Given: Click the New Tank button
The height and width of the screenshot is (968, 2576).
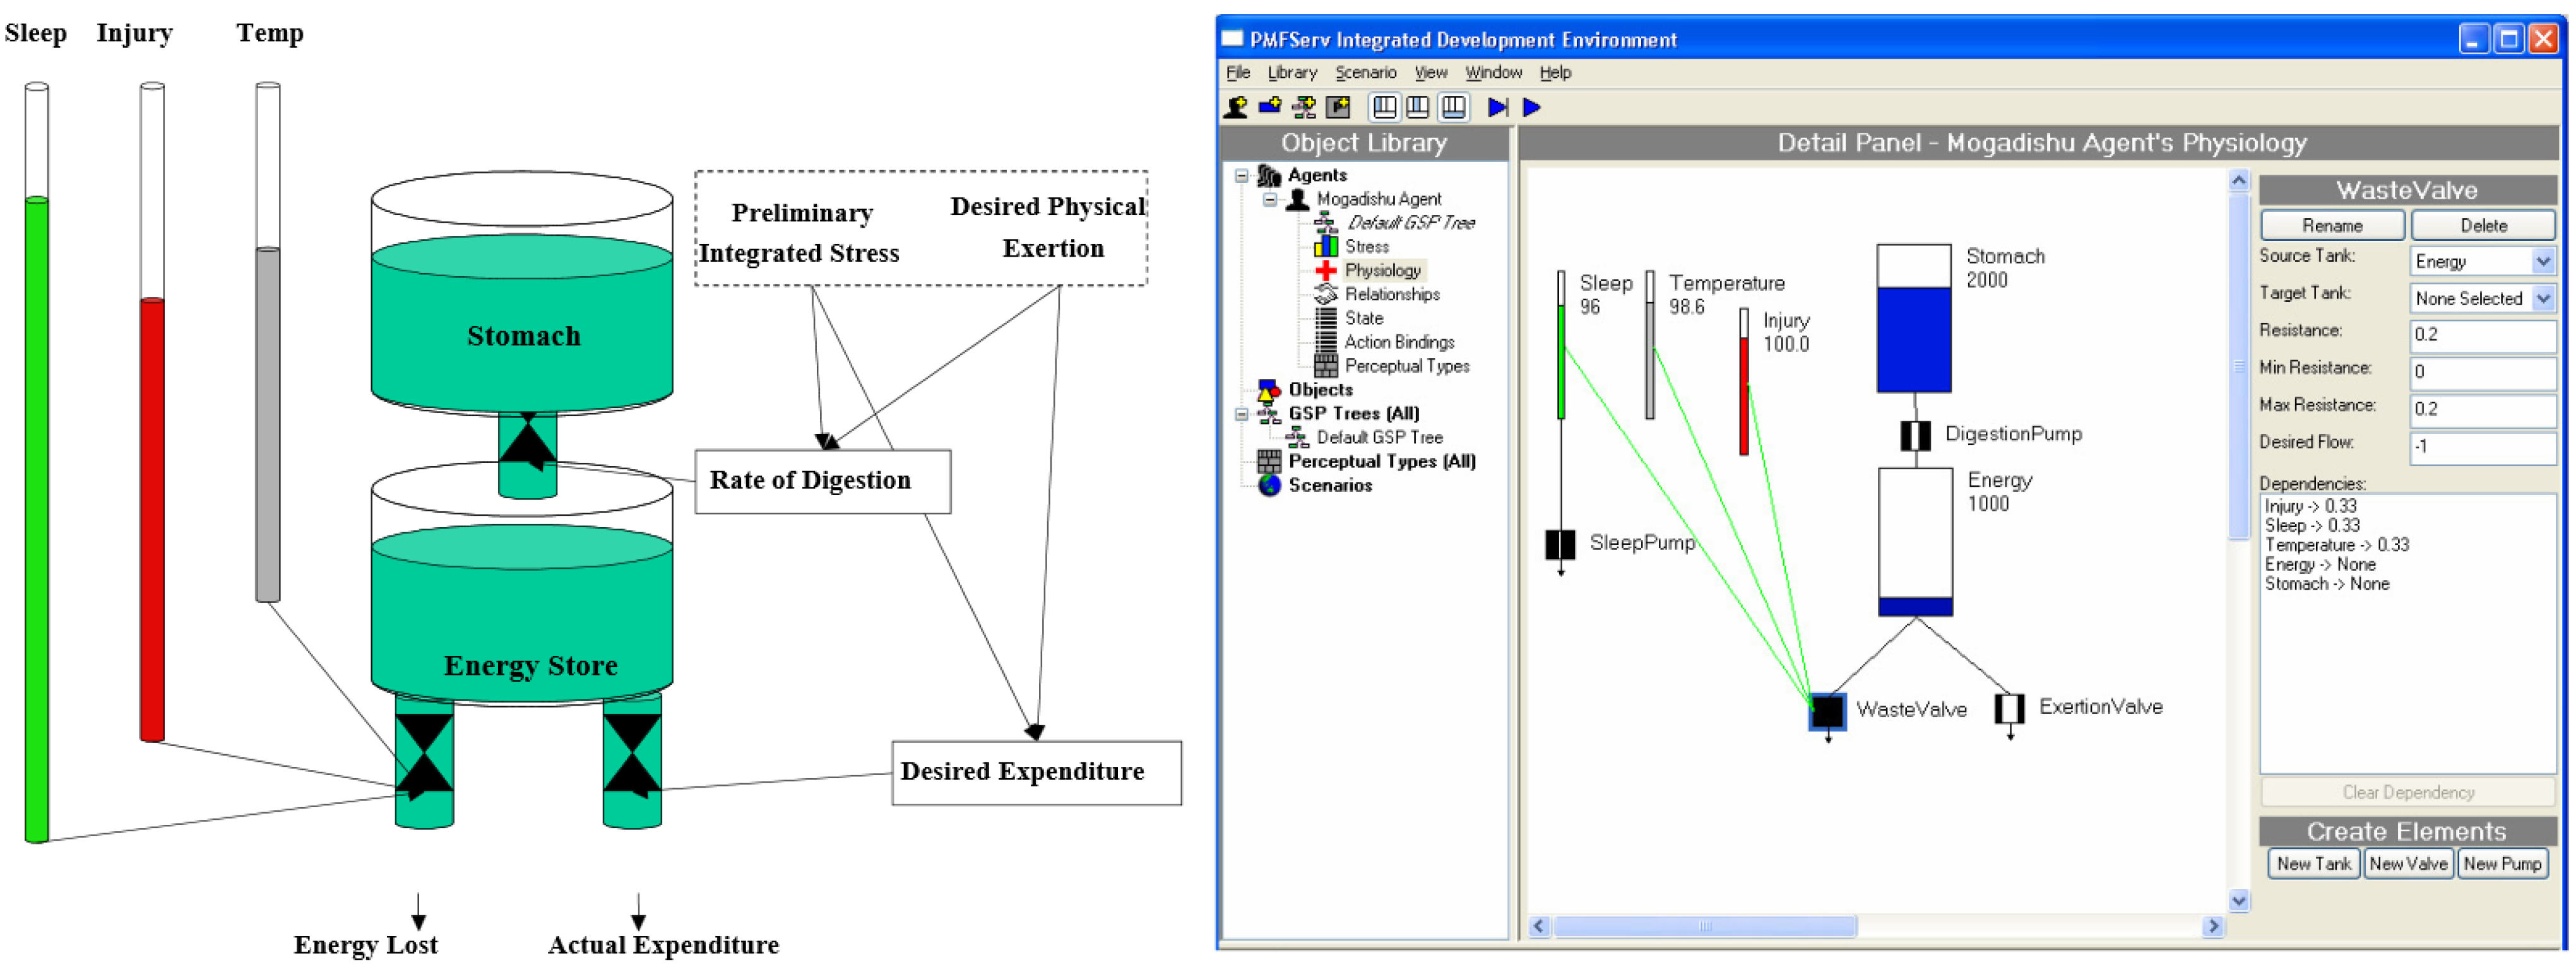Looking at the screenshot, I should pyautogui.click(x=2313, y=864).
